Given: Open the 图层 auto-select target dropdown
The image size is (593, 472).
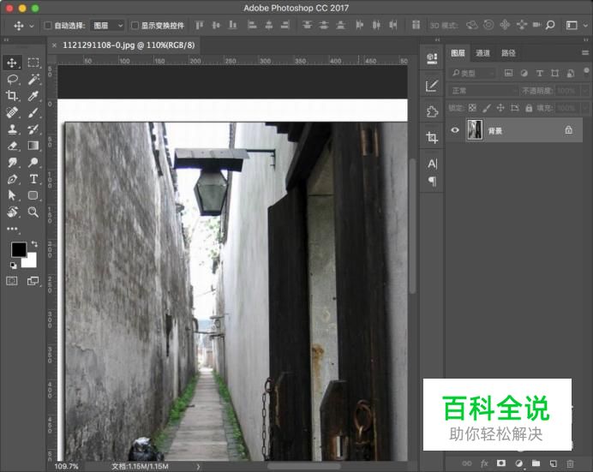Looking at the screenshot, I should [107, 26].
